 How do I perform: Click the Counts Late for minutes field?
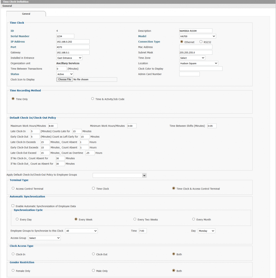(x=77, y=131)
